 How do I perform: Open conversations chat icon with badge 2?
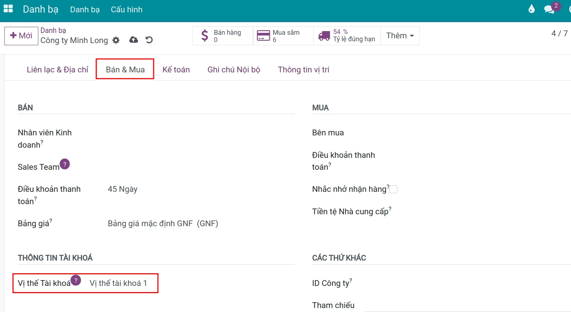point(550,9)
